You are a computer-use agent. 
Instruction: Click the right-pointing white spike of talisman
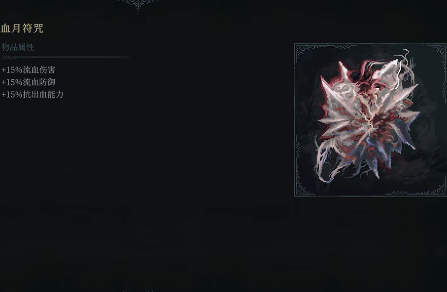click(408, 114)
